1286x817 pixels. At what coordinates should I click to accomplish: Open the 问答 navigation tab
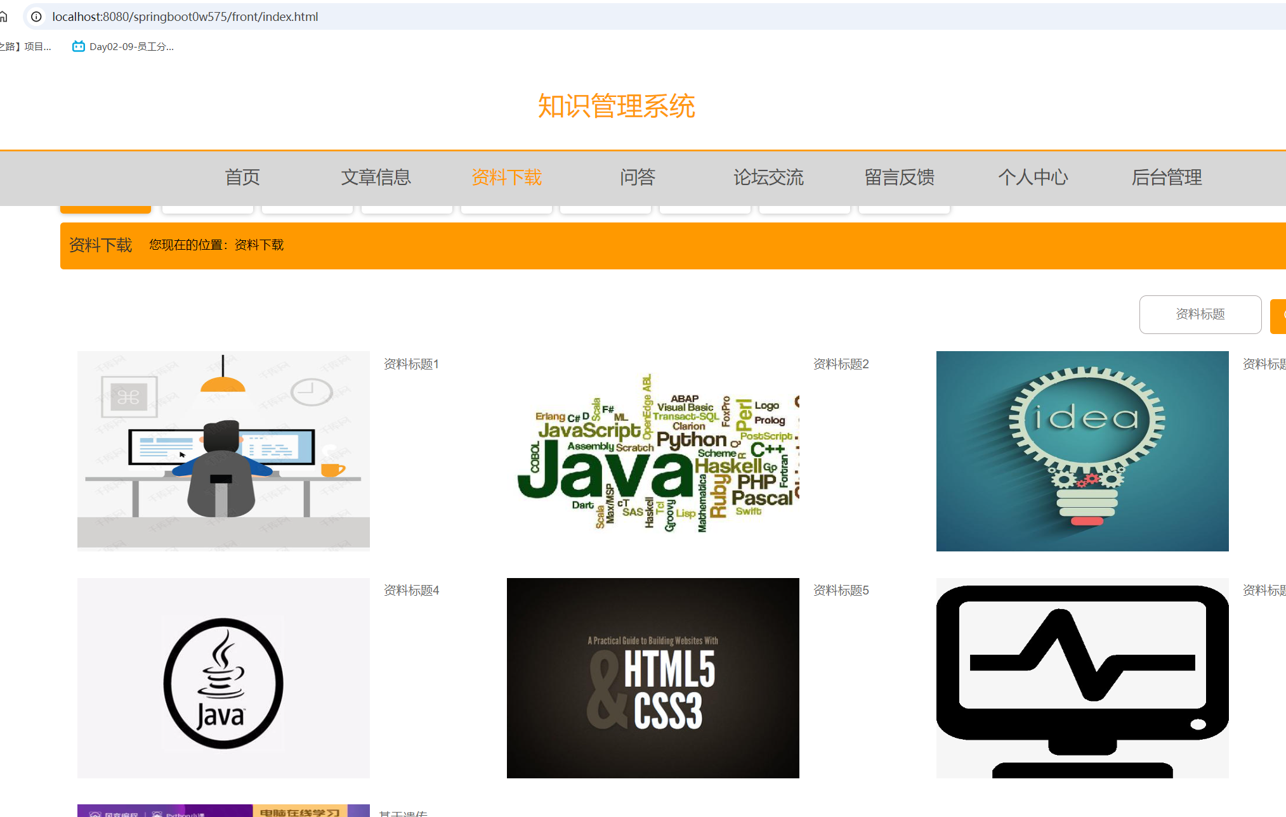point(637,177)
